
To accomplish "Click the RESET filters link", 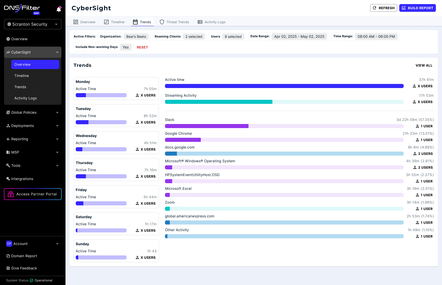I will pos(142,47).
